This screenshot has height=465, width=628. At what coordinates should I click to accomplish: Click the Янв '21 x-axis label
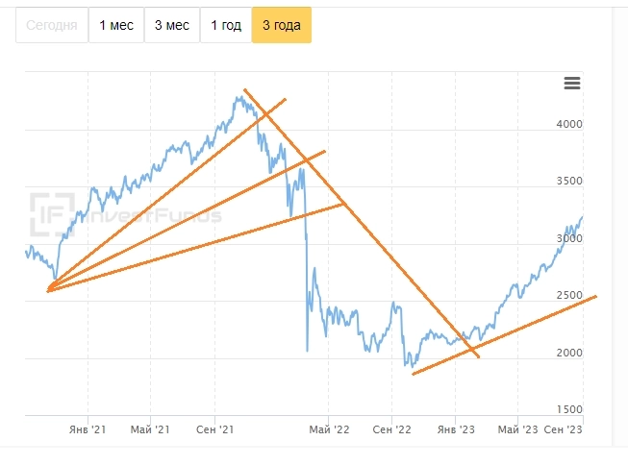coord(87,430)
